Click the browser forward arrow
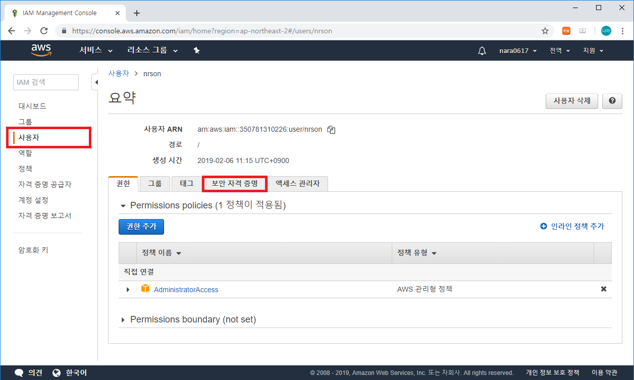Viewport: 634px width, 380px height. pos(28,31)
